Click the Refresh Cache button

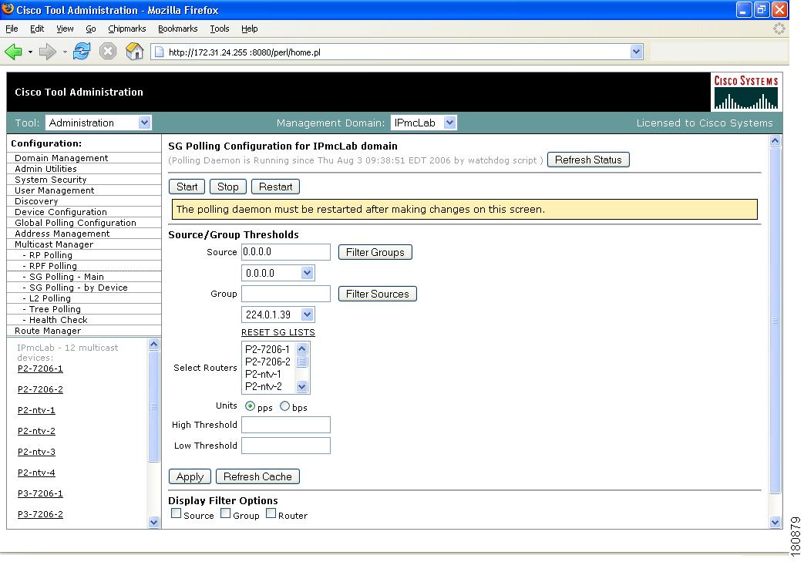(257, 476)
